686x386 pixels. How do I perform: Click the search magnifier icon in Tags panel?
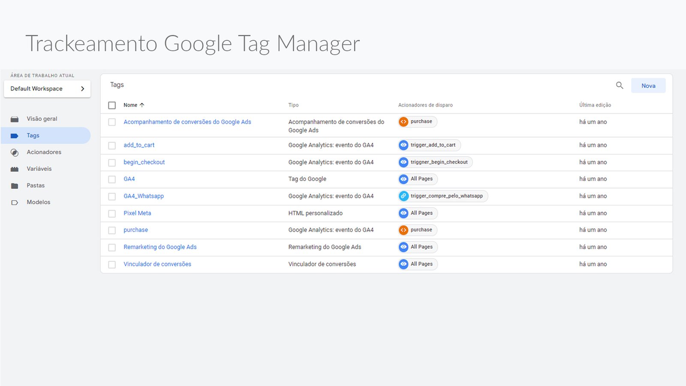pyautogui.click(x=620, y=85)
